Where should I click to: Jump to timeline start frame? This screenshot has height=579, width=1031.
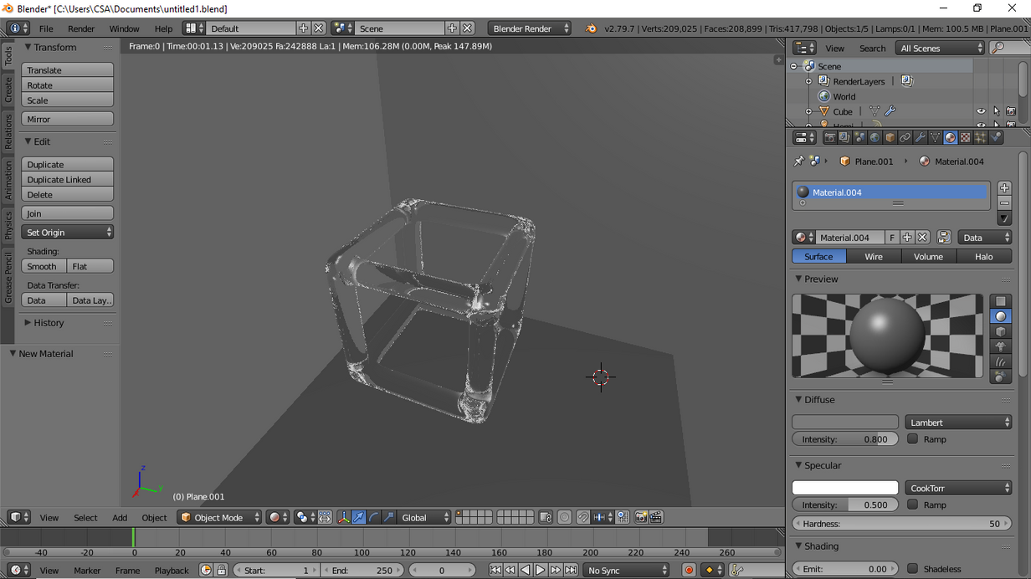point(495,570)
